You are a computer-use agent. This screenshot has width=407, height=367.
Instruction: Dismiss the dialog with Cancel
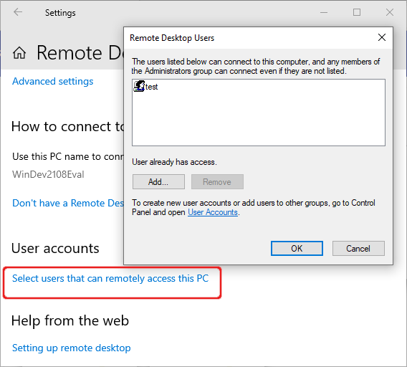358,248
